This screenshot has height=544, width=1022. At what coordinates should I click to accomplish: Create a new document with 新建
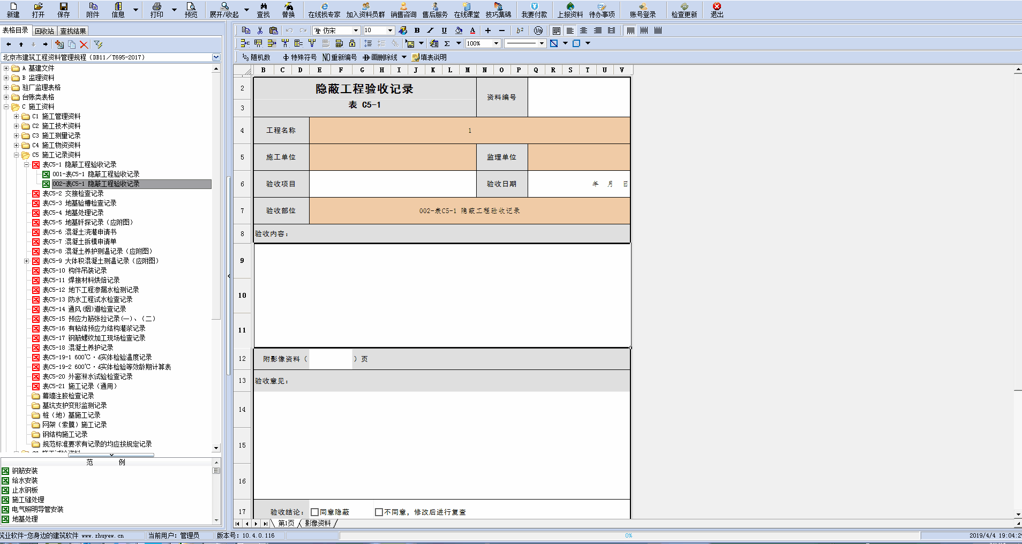(12, 10)
